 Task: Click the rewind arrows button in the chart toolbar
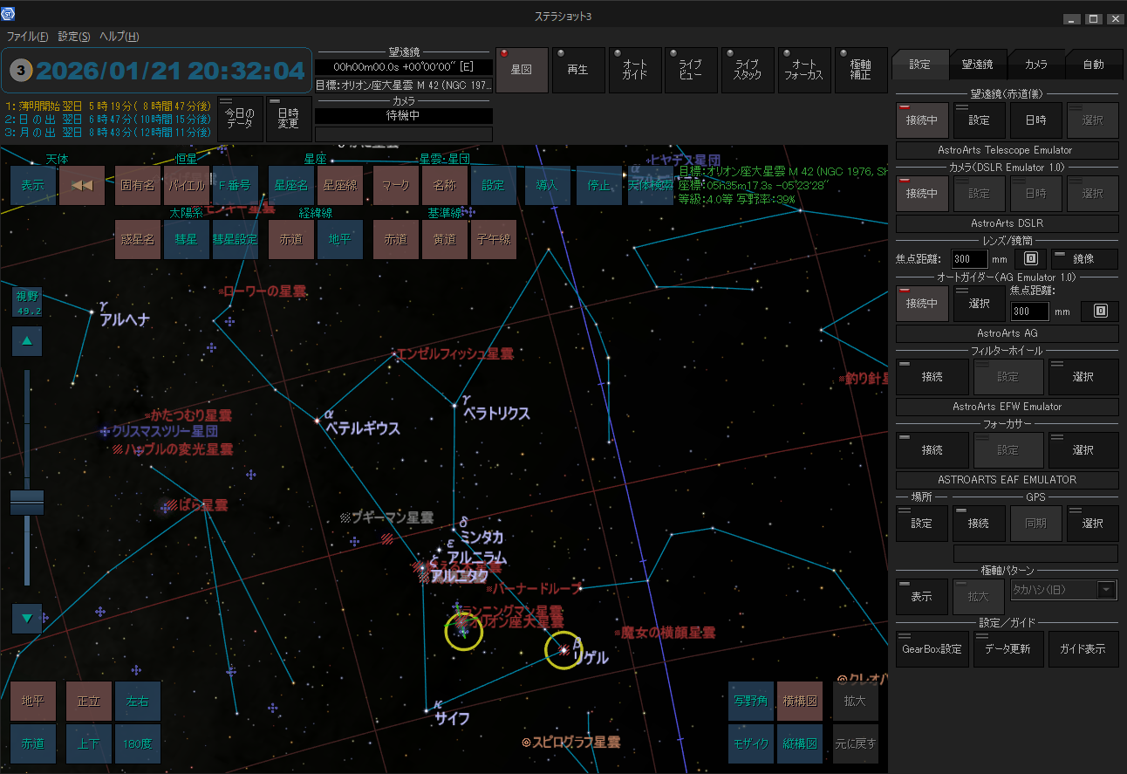pyautogui.click(x=82, y=186)
